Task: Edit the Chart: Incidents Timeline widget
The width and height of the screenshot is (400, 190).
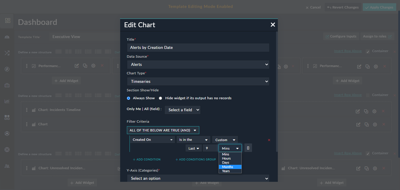Action: 358,111
